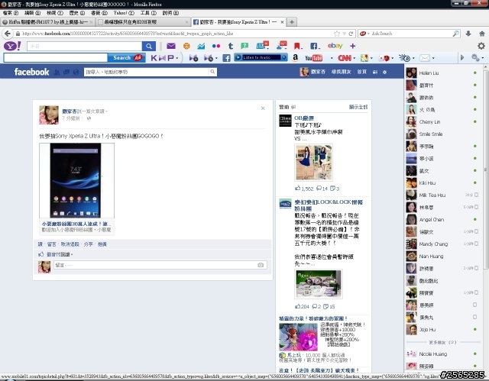Viewport: 489px width, 381px height.
Task: Expand the CNN dropdown arrow
Action: click(x=355, y=58)
